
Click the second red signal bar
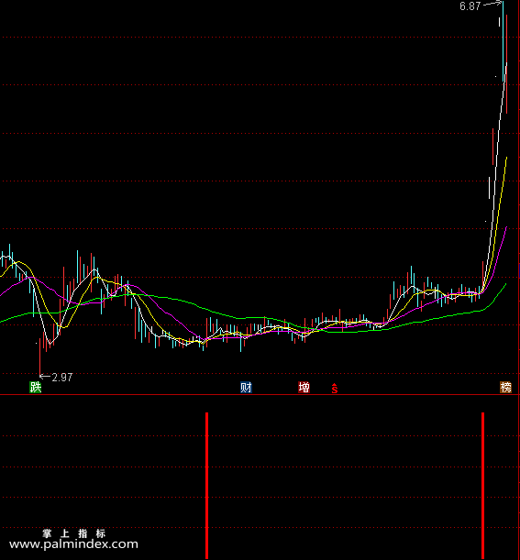pyautogui.click(x=482, y=486)
